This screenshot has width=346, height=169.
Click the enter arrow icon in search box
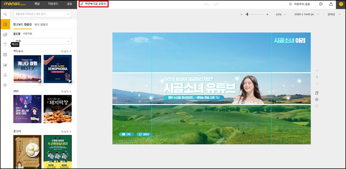pos(68,14)
